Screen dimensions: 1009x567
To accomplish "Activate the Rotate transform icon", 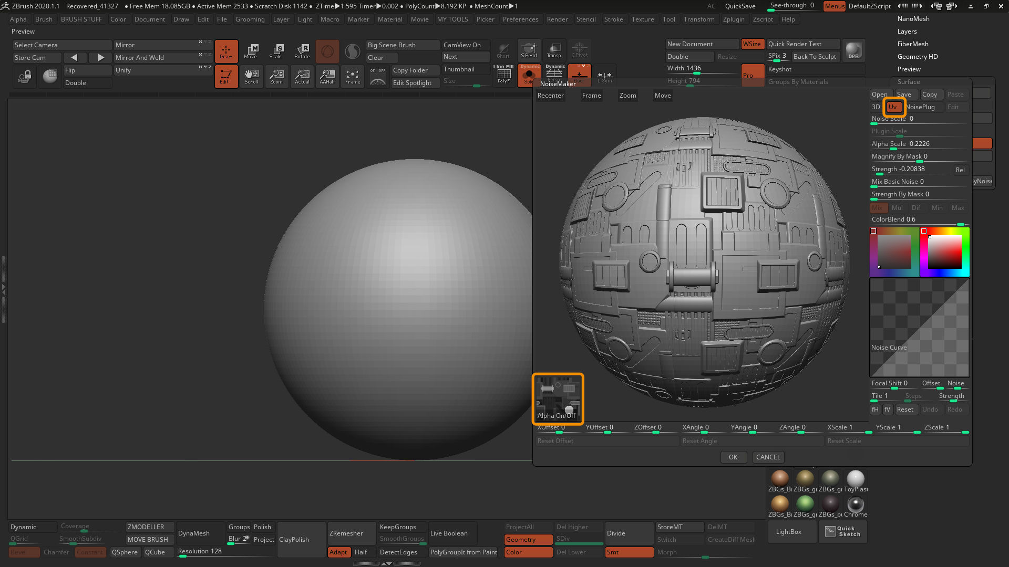I will tap(302, 51).
